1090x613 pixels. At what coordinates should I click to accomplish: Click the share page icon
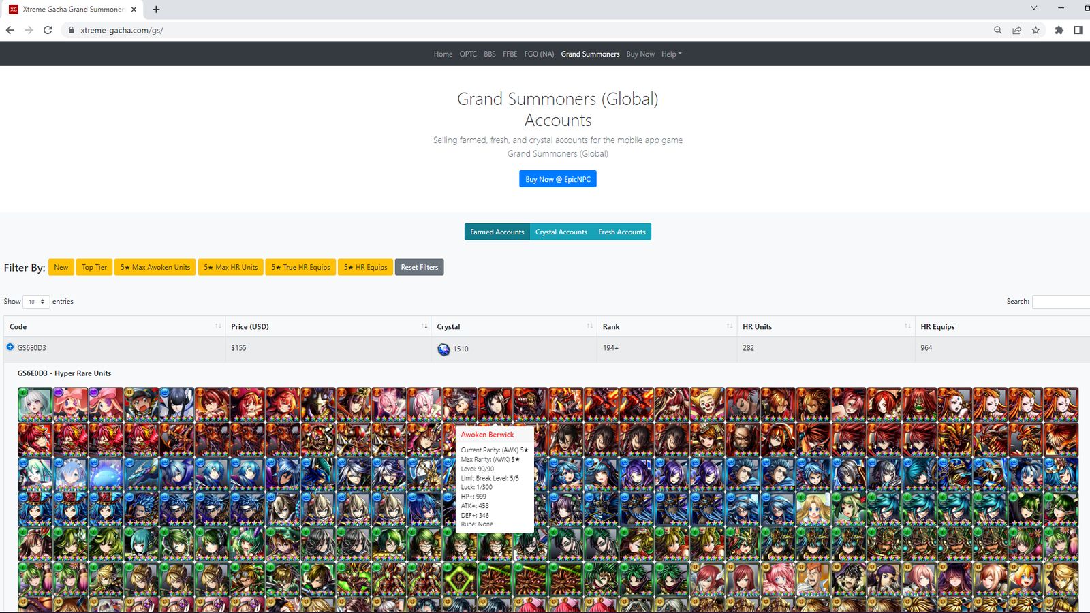click(x=1017, y=30)
